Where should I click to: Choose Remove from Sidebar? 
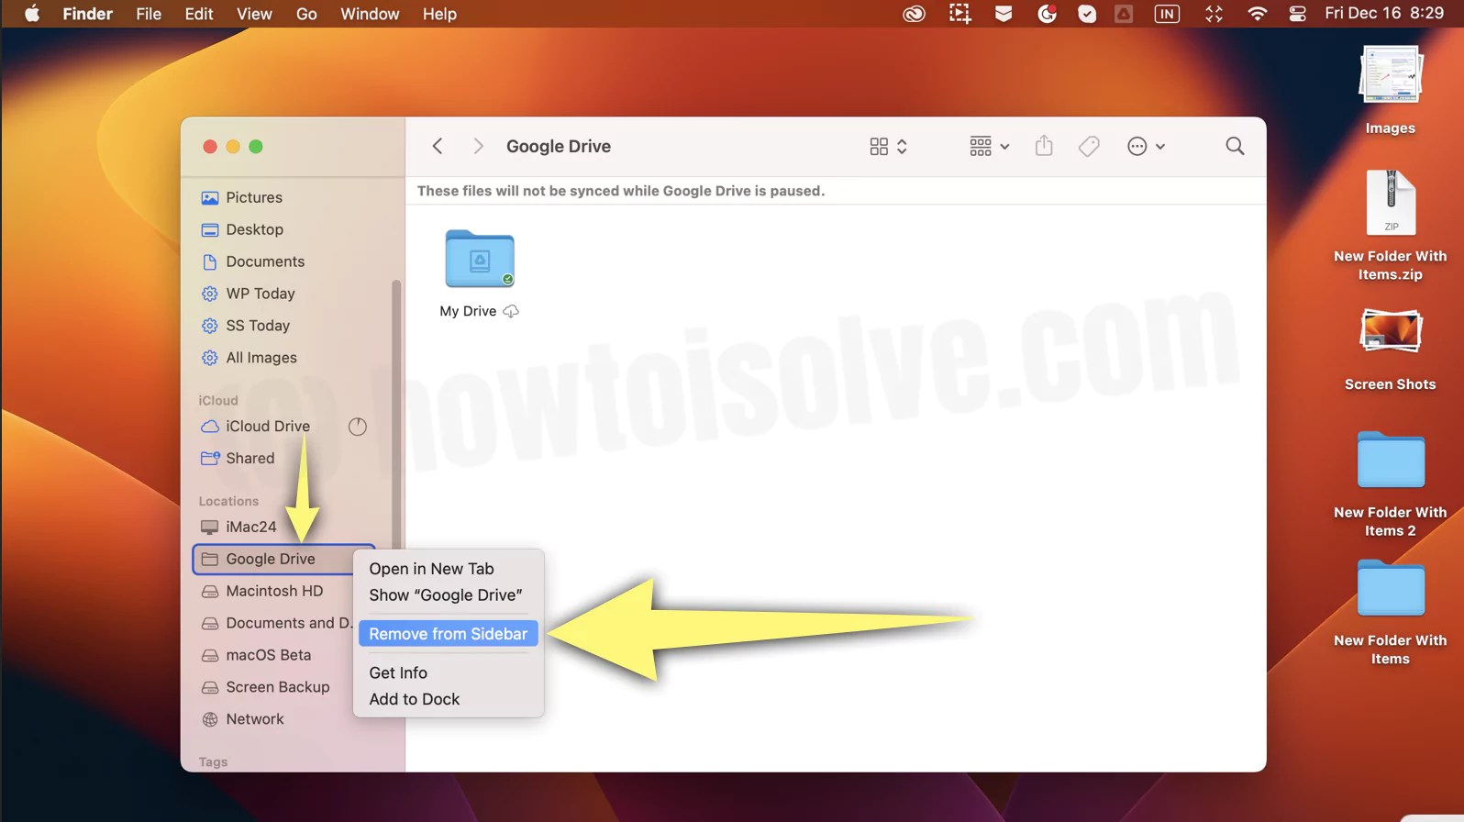pos(449,634)
